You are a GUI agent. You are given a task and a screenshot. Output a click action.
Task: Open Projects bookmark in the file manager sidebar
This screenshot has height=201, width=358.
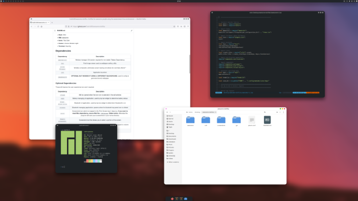pos(170,150)
